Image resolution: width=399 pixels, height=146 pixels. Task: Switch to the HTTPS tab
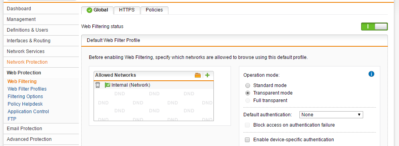pyautogui.click(x=127, y=10)
